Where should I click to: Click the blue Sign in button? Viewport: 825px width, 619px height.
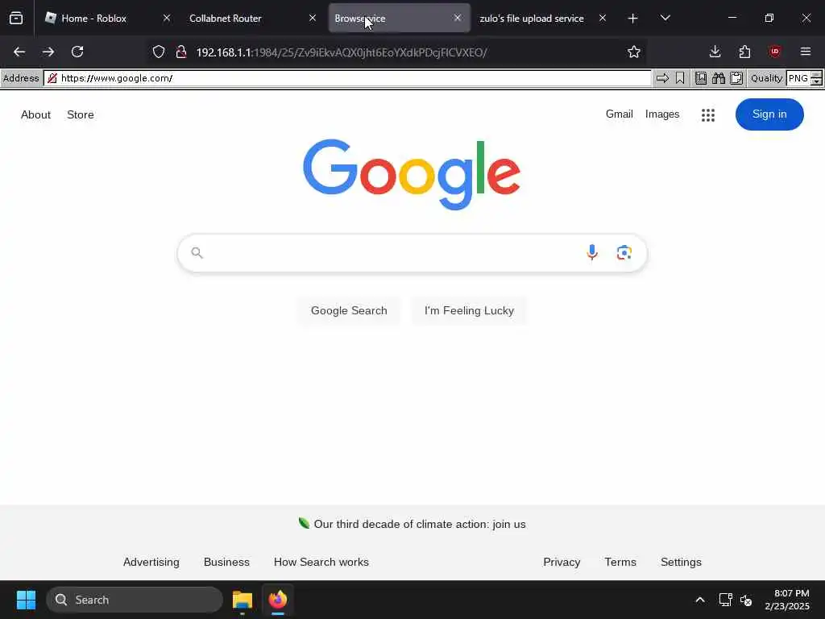[769, 114]
